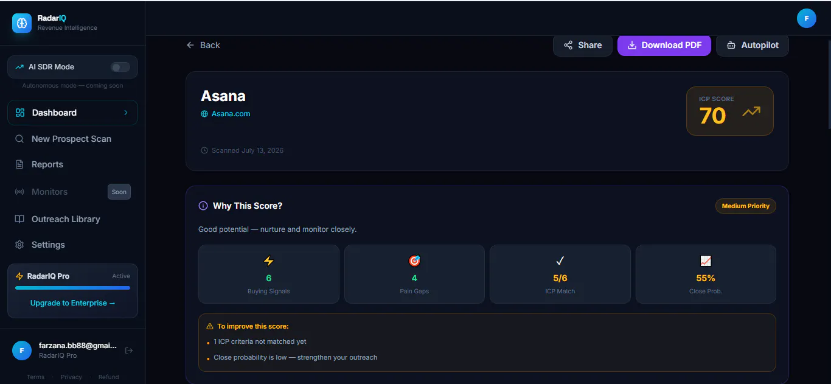Click the sidebar user avatar F
The height and width of the screenshot is (384, 831).
coord(22,351)
